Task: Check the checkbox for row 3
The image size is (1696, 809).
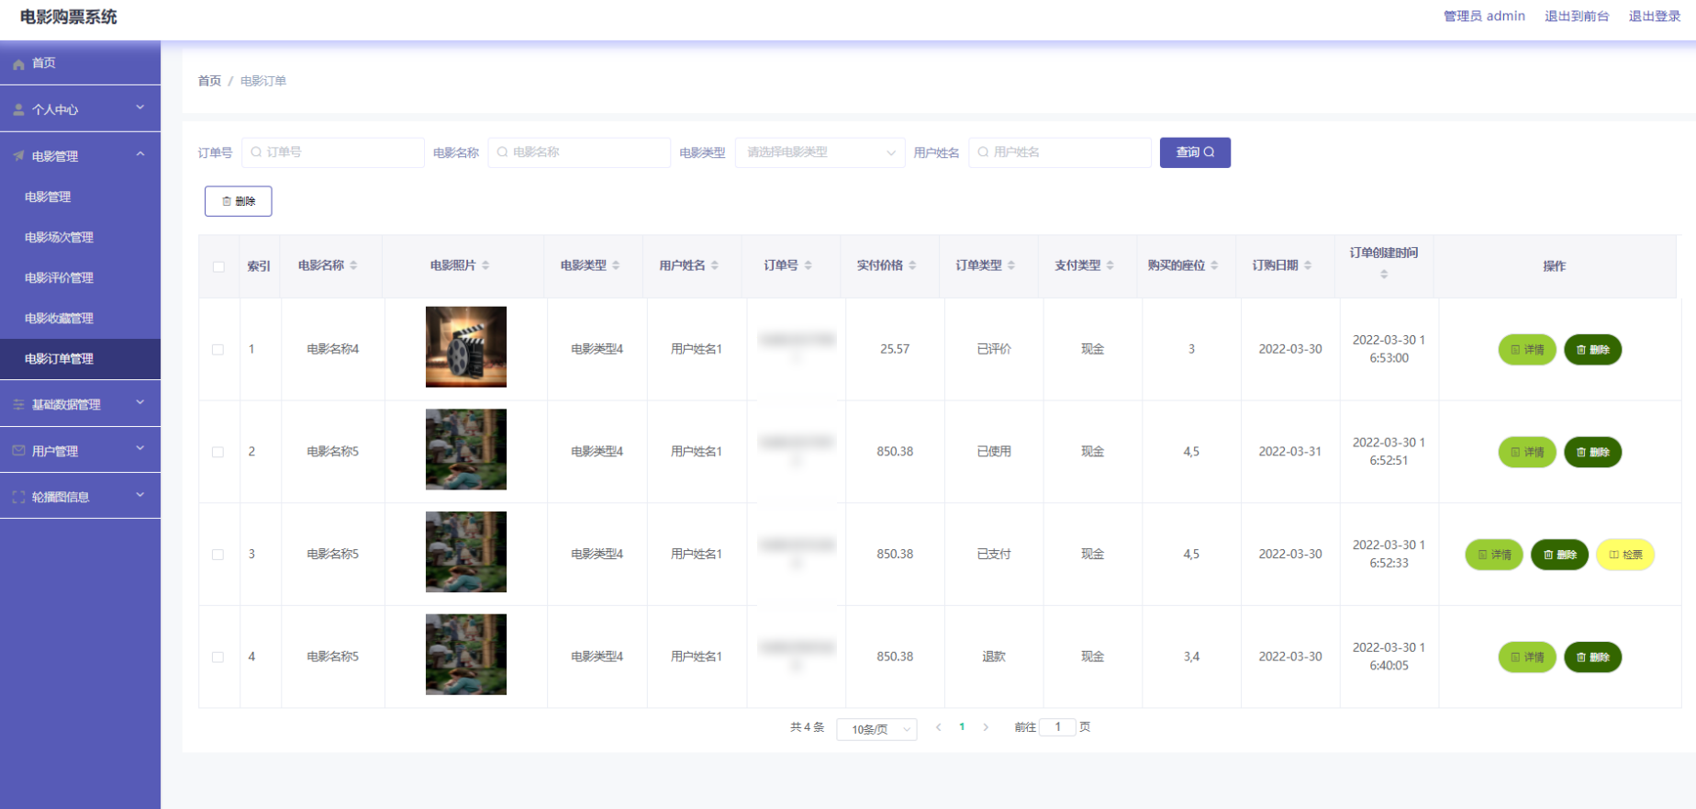Action: tap(218, 555)
